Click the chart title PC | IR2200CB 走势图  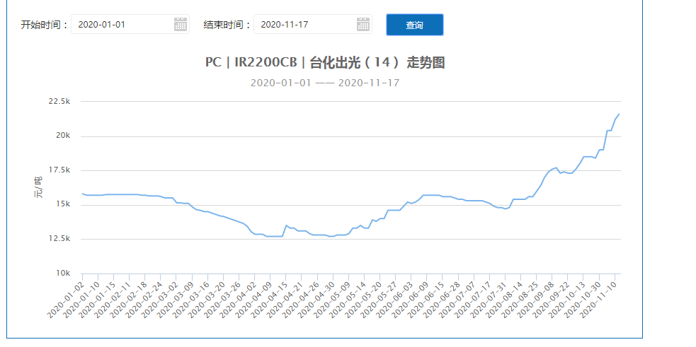point(325,62)
